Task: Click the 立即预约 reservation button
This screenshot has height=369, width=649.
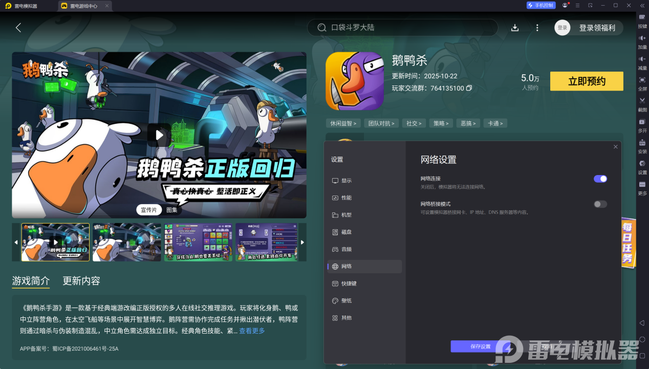Action: pos(586,81)
